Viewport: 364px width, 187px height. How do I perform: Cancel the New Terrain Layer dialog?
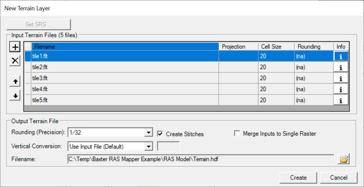tap(338, 178)
